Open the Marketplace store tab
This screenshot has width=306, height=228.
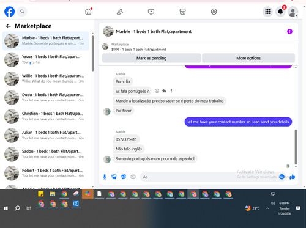(x=182, y=12)
